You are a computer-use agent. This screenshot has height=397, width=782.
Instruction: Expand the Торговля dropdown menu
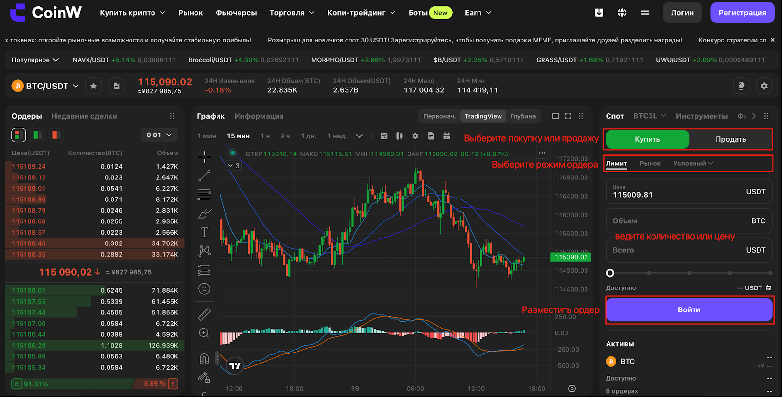292,13
